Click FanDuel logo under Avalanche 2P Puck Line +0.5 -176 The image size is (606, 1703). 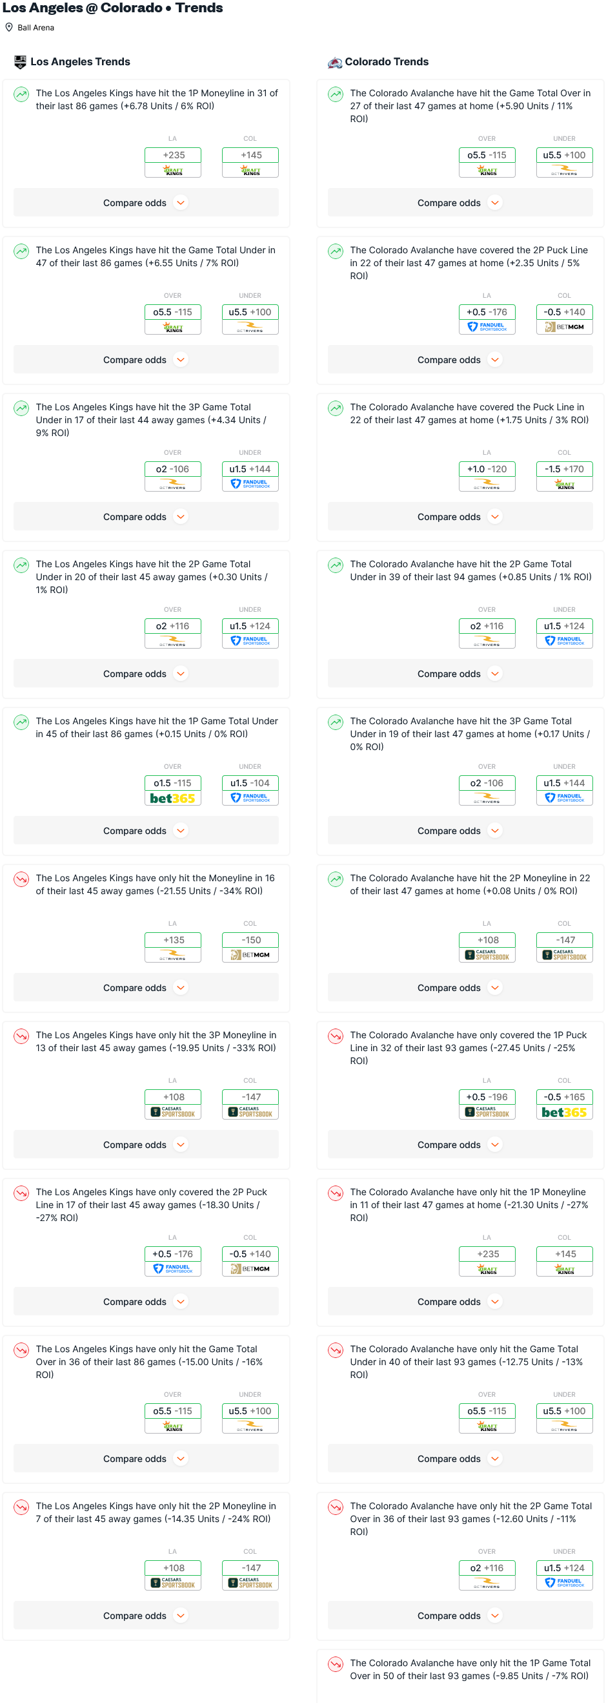click(487, 327)
